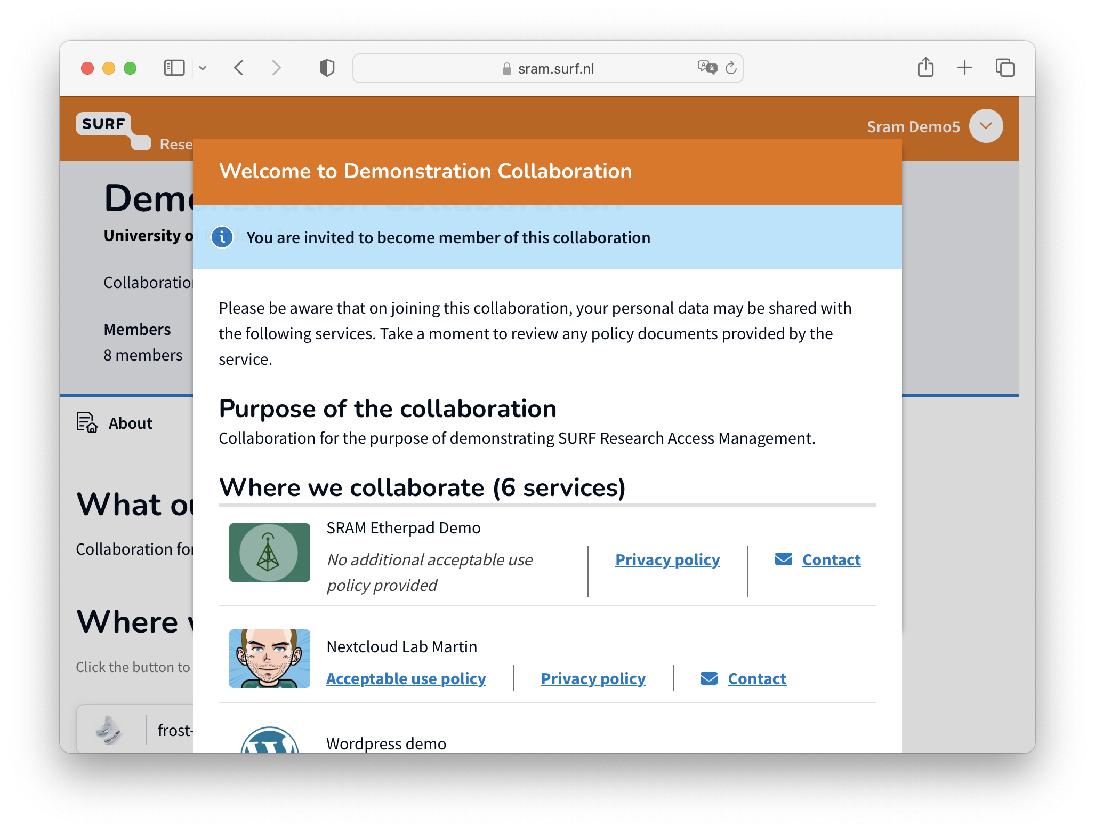Reload the current page
Viewport: 1095px width, 832px height.
click(731, 68)
